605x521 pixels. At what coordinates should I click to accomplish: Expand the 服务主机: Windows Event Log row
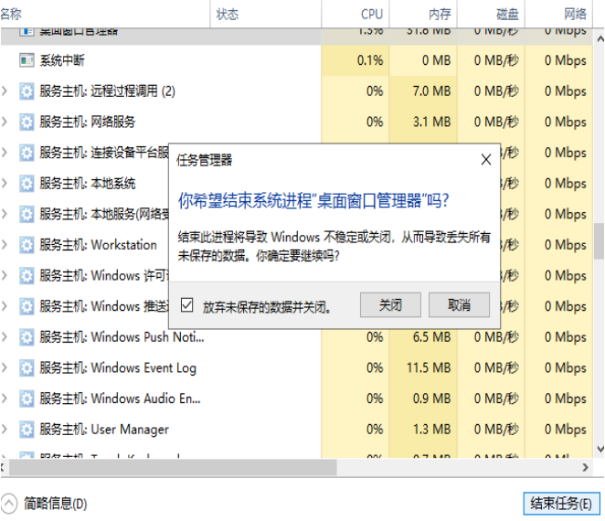[5, 368]
